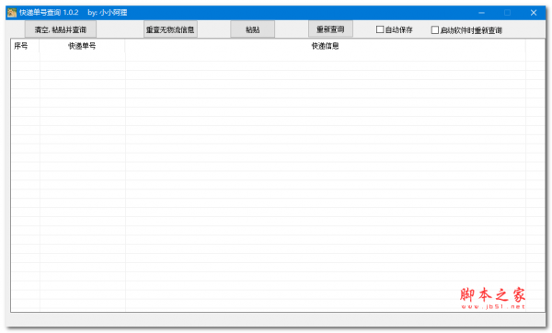
Task: Click the 重查无物流信息 button
Action: pyautogui.click(x=170, y=29)
